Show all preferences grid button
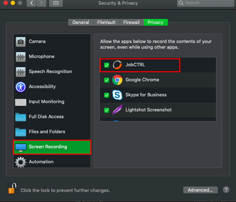The image size is (236, 202). pos(56,3)
